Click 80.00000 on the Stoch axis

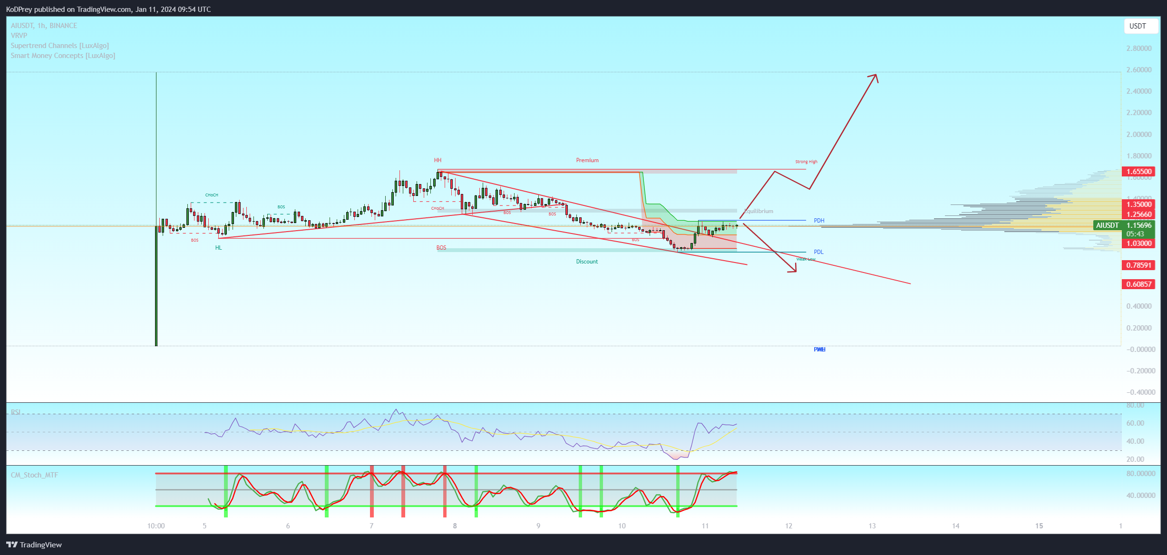1141,474
